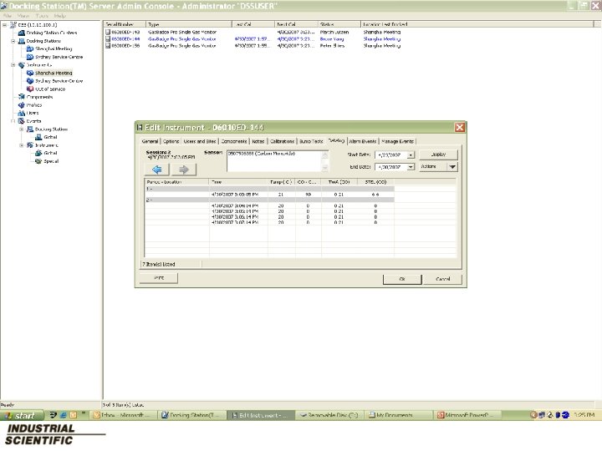Collapse the Events tree node
The image size is (602, 451).
click(x=13, y=121)
